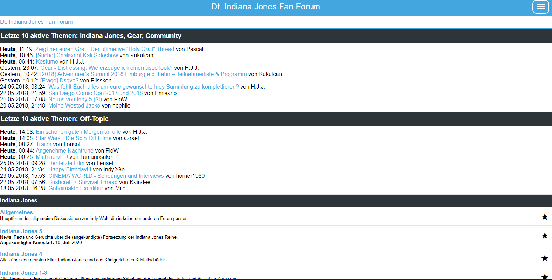The image size is (552, 280).
Task: Go to the Indiana Jones 1-3 forum
Action: [23, 273]
